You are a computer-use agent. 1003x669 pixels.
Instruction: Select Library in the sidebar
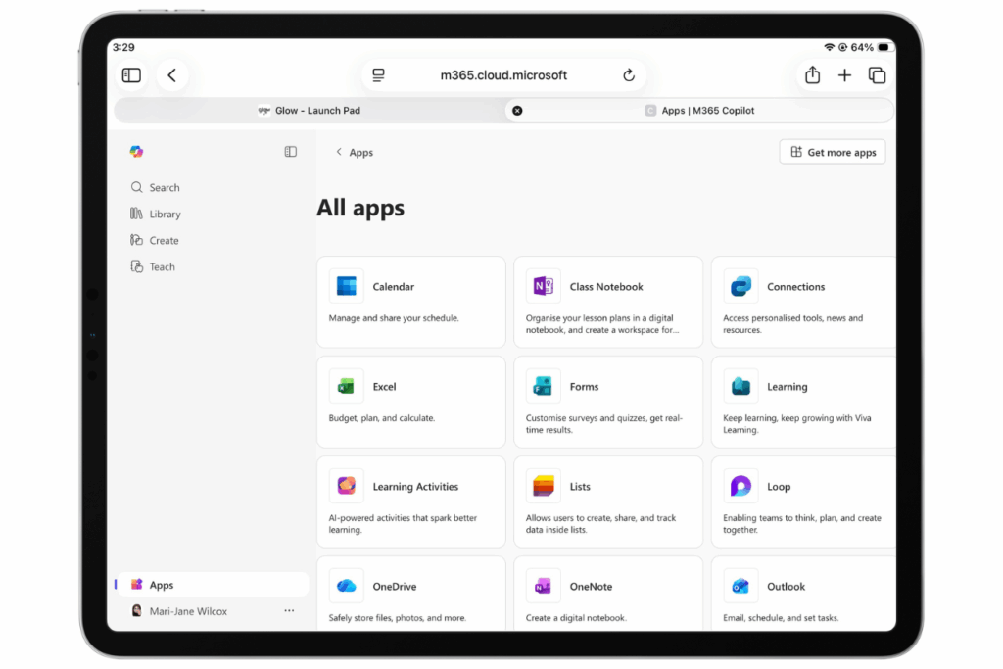point(165,215)
